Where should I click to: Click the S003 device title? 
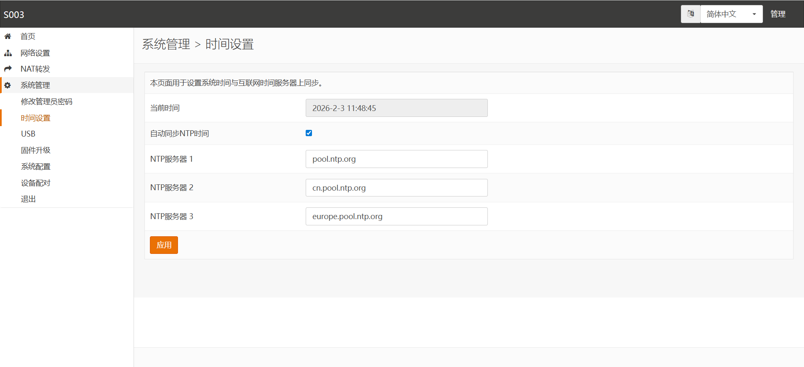pyautogui.click(x=14, y=15)
